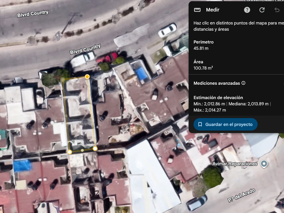Image resolution: width=284 pixels, height=213 pixels.
Task: Click the Avimar Reparaciones map pin
Action: 264,164
